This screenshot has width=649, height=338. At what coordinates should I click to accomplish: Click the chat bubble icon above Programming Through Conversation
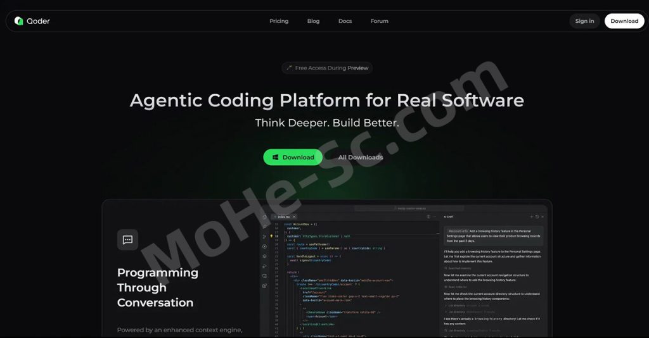[x=127, y=240]
